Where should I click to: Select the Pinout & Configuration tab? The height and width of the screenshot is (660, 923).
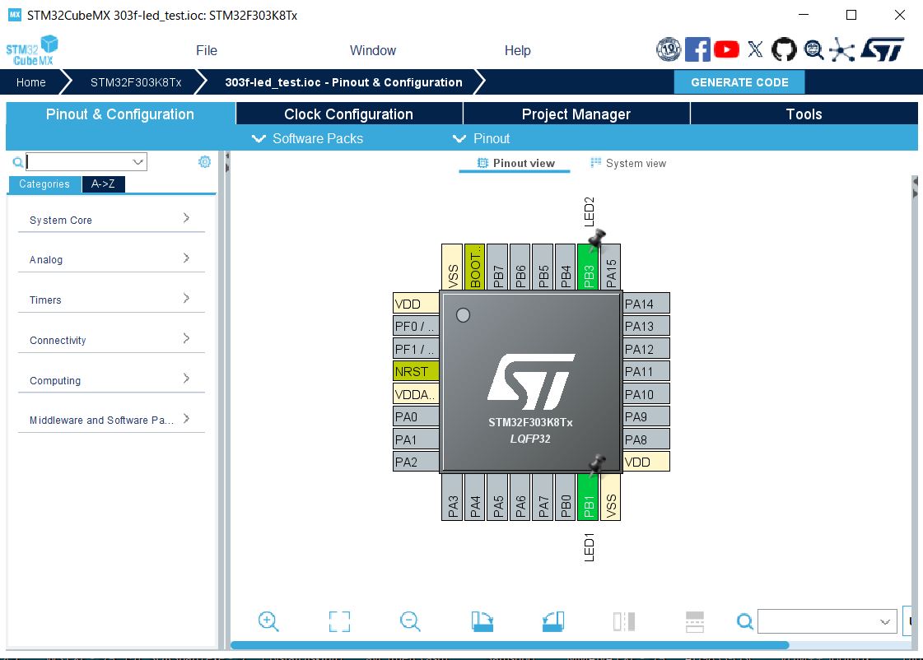pyautogui.click(x=120, y=114)
